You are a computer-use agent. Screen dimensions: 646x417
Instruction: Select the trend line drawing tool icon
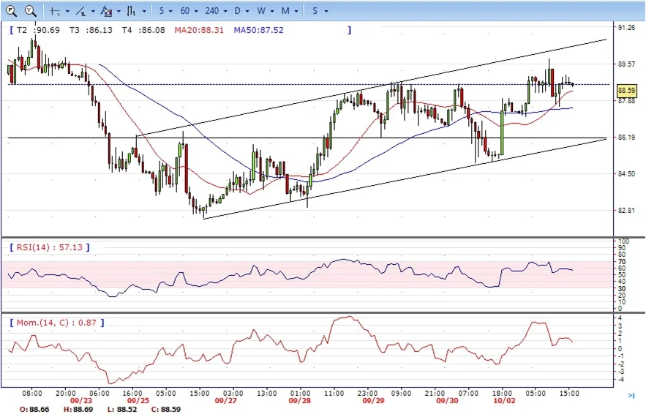click(x=80, y=11)
